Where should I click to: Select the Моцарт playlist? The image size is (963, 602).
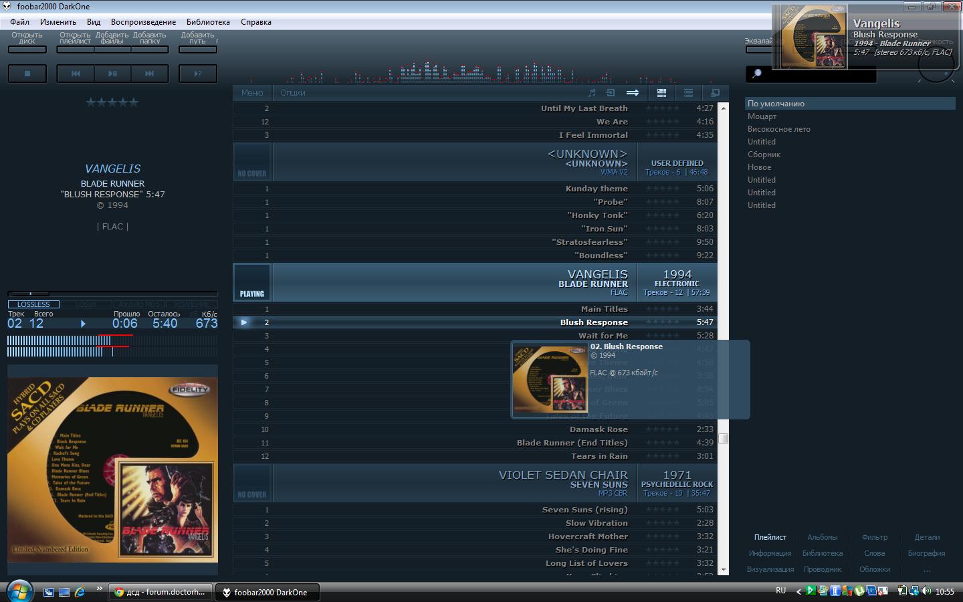pos(850,116)
